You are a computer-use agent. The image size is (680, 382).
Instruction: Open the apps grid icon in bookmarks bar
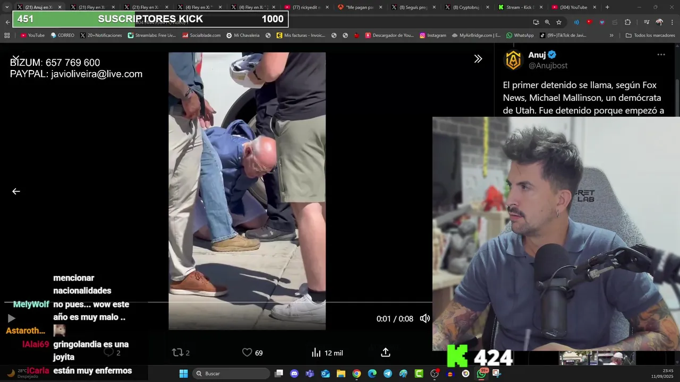tap(7, 36)
